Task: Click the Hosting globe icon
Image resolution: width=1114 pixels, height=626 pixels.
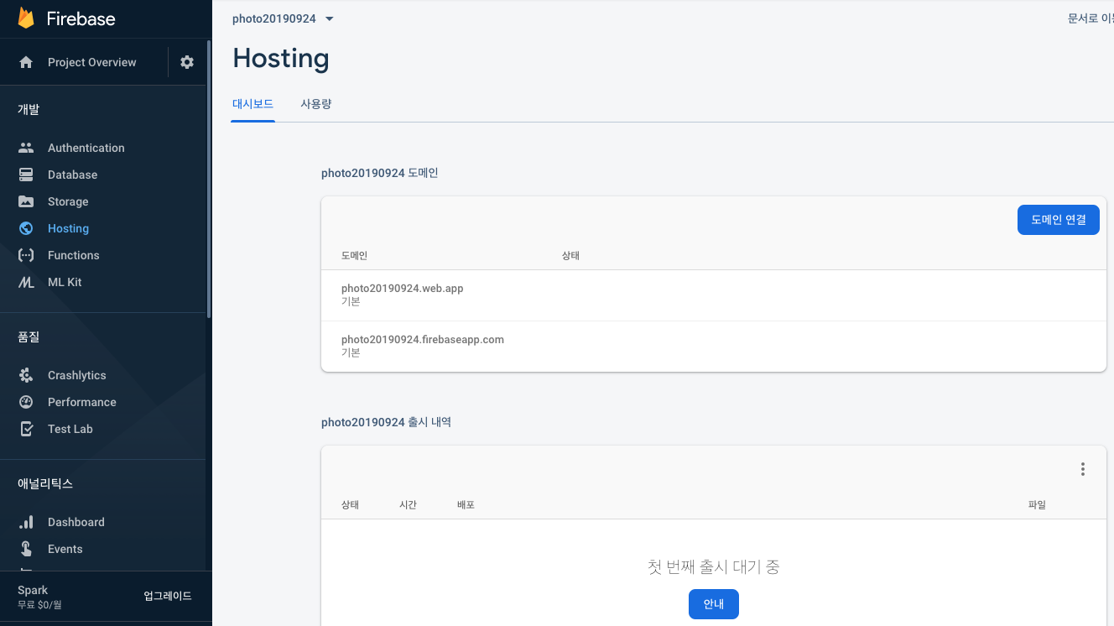Action: point(26,228)
